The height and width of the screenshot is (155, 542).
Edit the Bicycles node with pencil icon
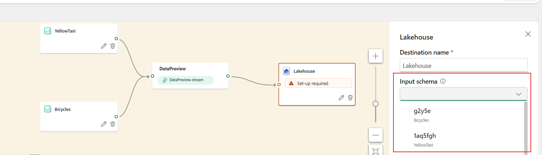pyautogui.click(x=104, y=124)
